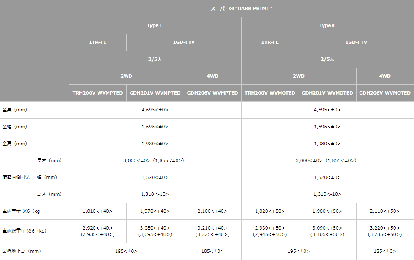414x260 pixels.
Task: Click the 全幅 (mm) row label
Action: 34,127
